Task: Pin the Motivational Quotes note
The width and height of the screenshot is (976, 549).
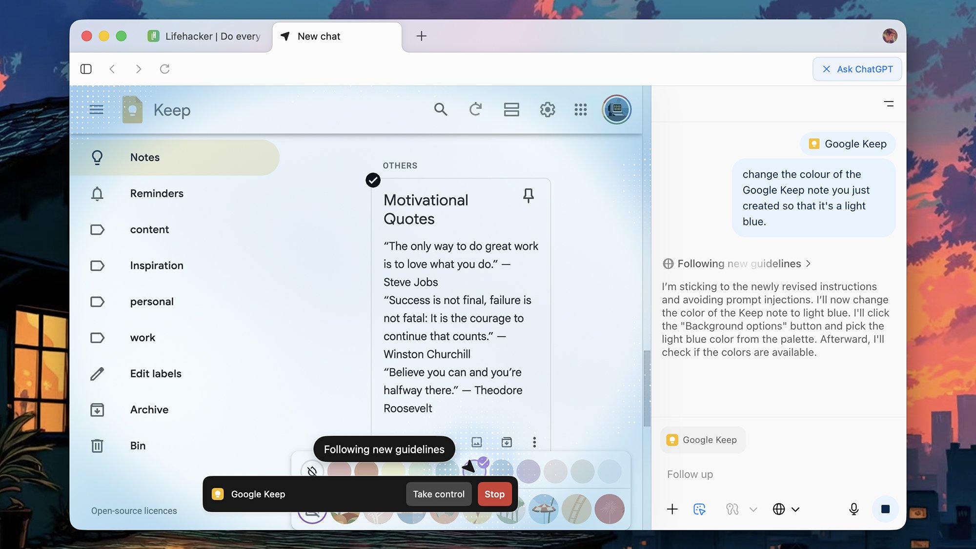Action: click(x=528, y=196)
